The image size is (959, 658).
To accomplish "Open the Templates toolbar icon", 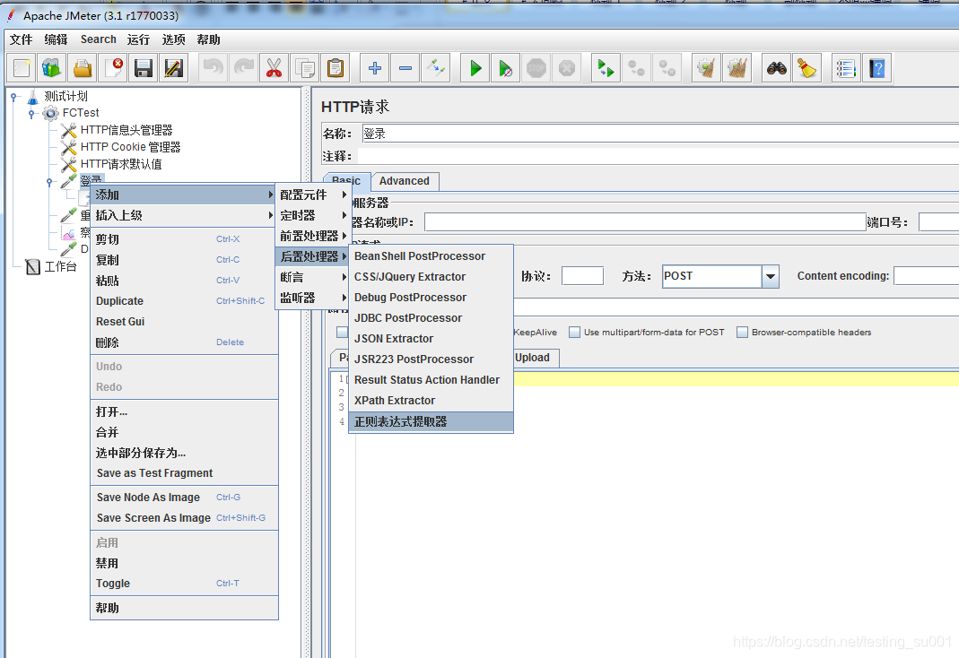I will click(52, 68).
